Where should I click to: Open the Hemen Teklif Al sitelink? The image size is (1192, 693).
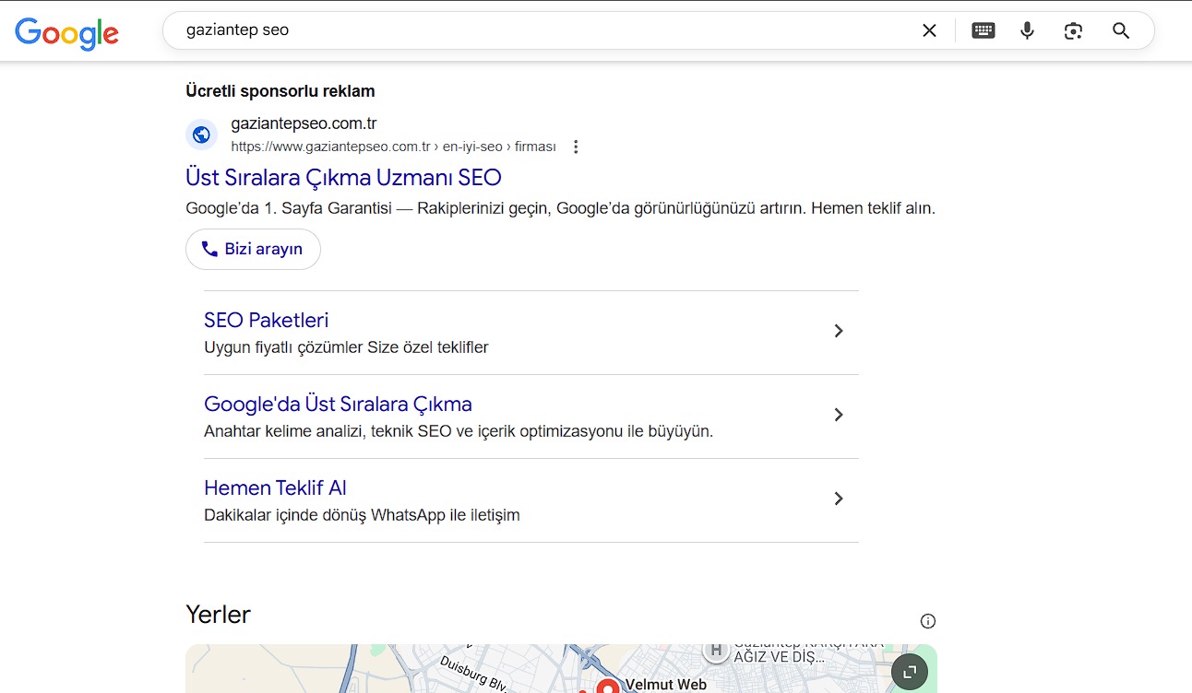(275, 487)
